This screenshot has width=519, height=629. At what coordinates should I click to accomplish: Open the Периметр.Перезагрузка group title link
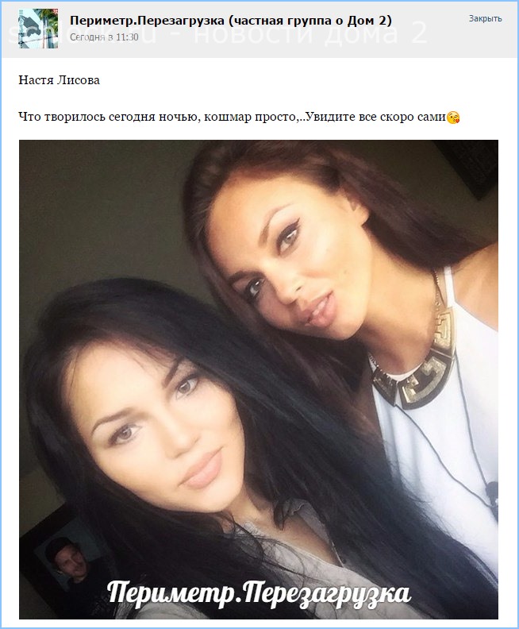[147, 21]
